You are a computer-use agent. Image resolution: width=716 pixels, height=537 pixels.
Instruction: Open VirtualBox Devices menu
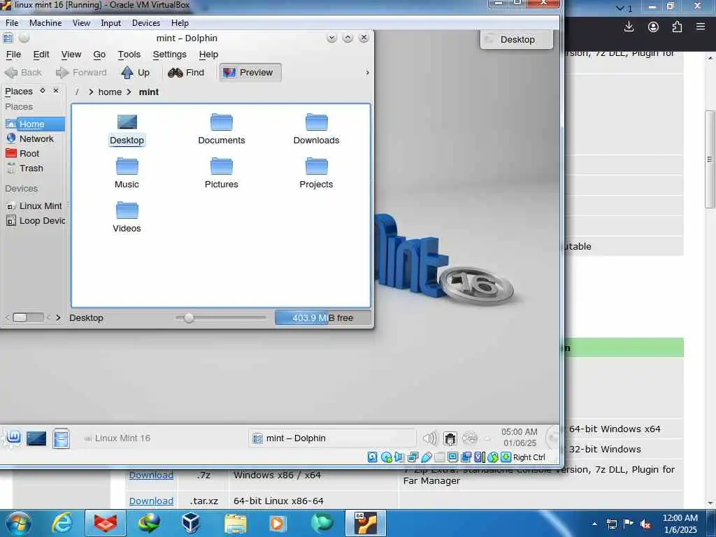(145, 23)
